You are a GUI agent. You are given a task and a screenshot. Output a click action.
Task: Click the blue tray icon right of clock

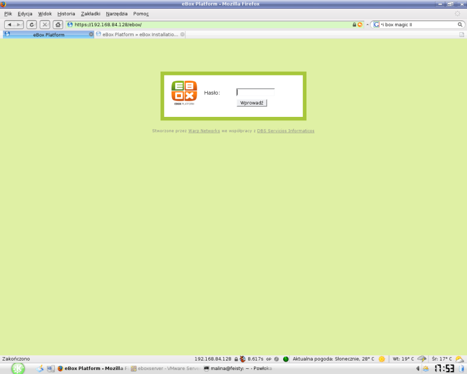[462, 369]
